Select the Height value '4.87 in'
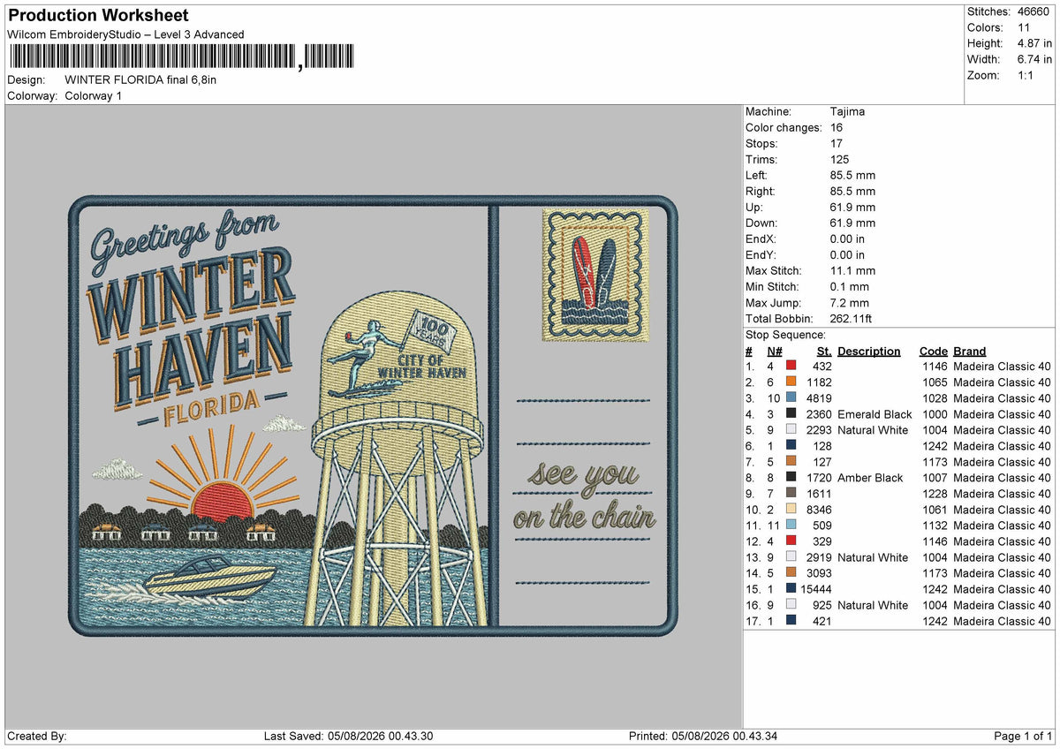 point(1034,43)
